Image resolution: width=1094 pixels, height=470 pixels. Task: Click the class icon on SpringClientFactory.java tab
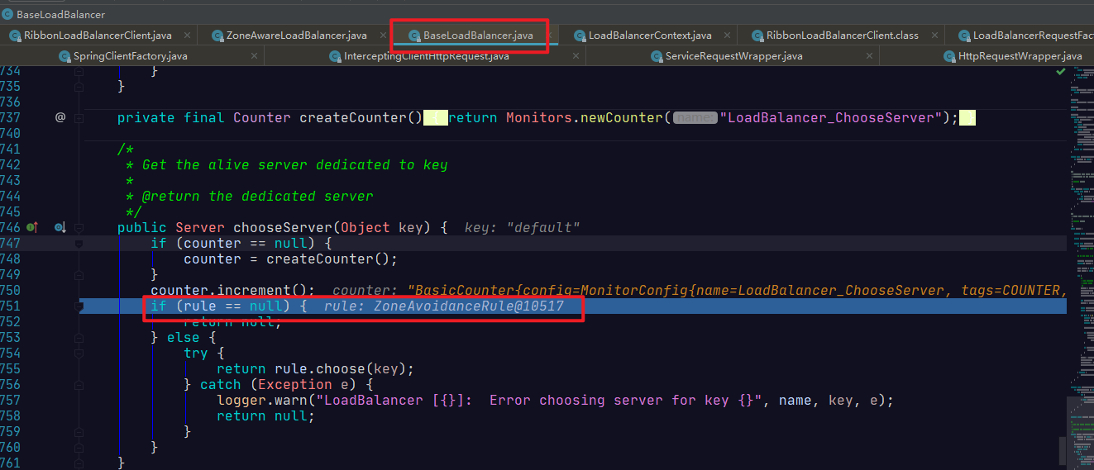(x=66, y=56)
